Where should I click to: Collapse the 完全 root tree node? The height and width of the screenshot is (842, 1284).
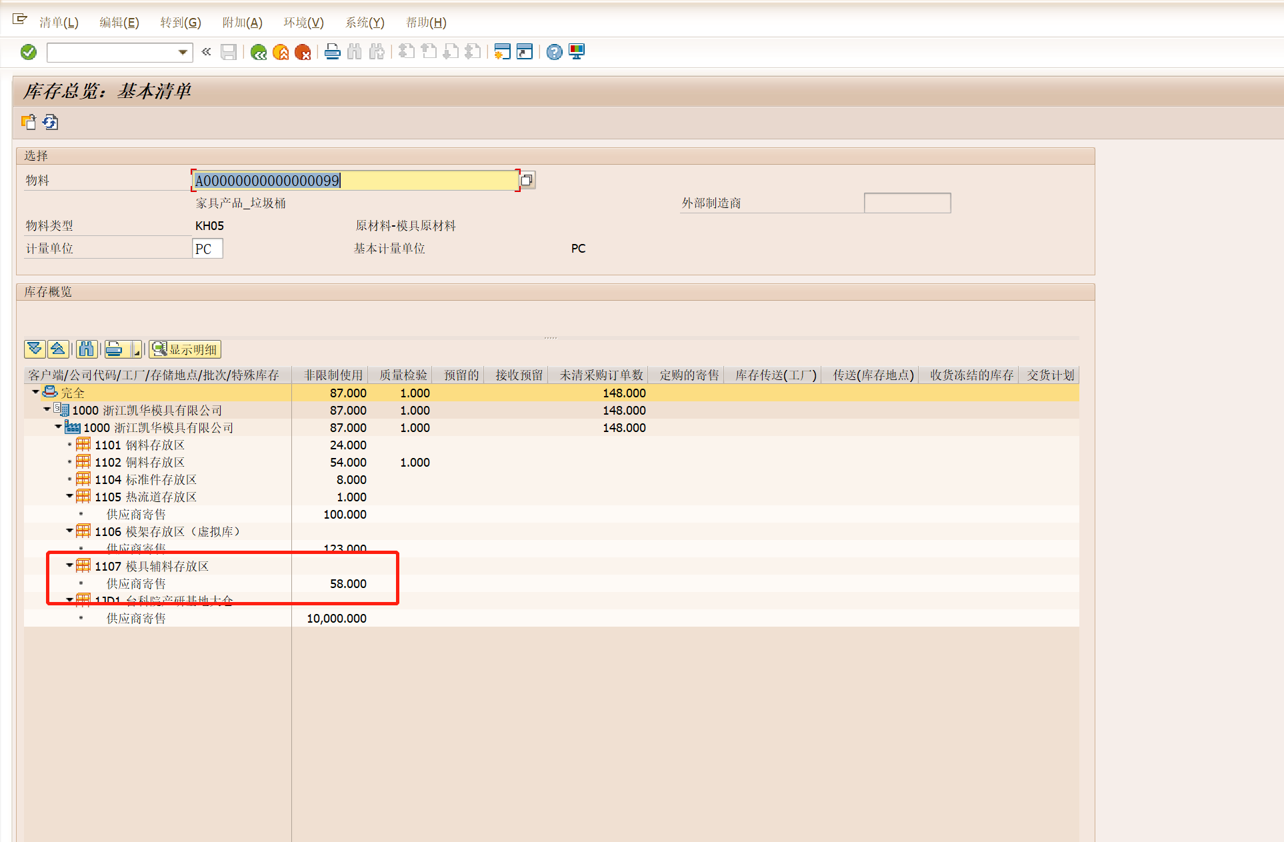click(x=35, y=392)
